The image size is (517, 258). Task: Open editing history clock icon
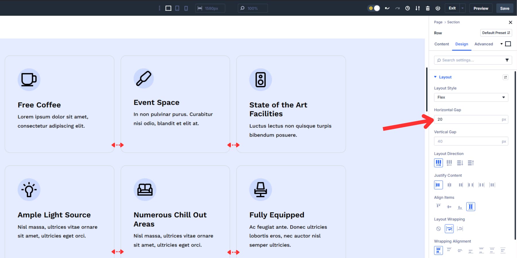pyautogui.click(x=407, y=8)
